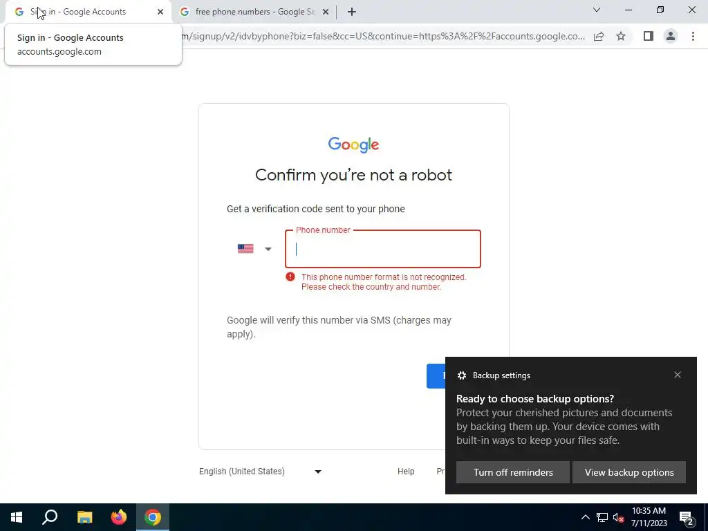Click the share this page icon
Viewport: 708px width, 531px height.
click(599, 36)
